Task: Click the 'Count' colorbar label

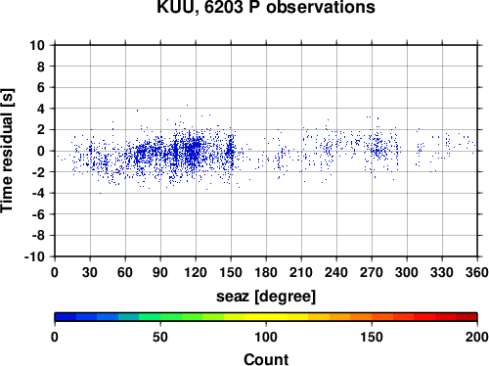Action: [266, 359]
